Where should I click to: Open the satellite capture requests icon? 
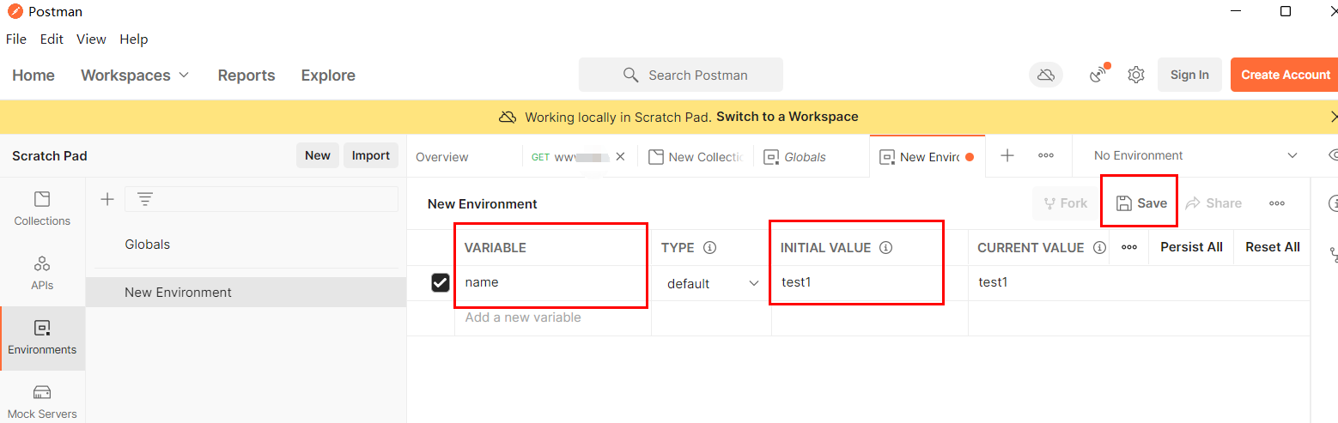1098,75
